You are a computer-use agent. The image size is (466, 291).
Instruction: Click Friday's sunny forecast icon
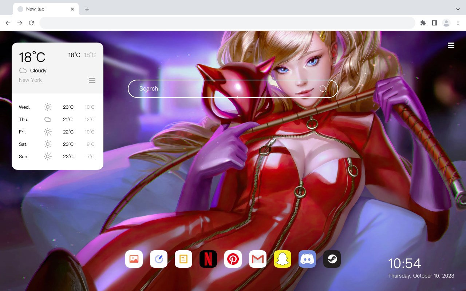[x=48, y=132]
